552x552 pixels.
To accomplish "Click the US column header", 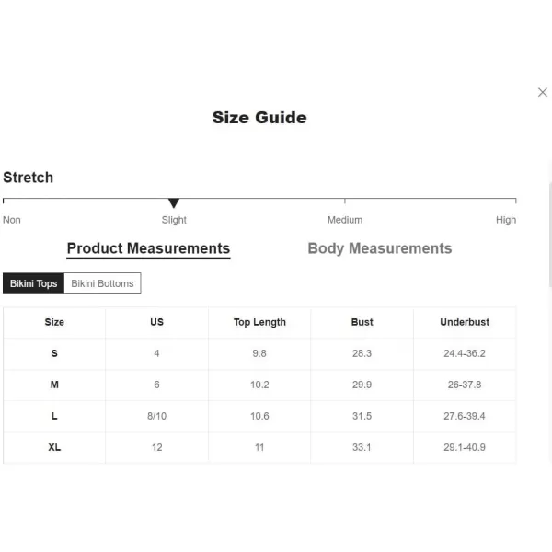I will pyautogui.click(x=156, y=322).
